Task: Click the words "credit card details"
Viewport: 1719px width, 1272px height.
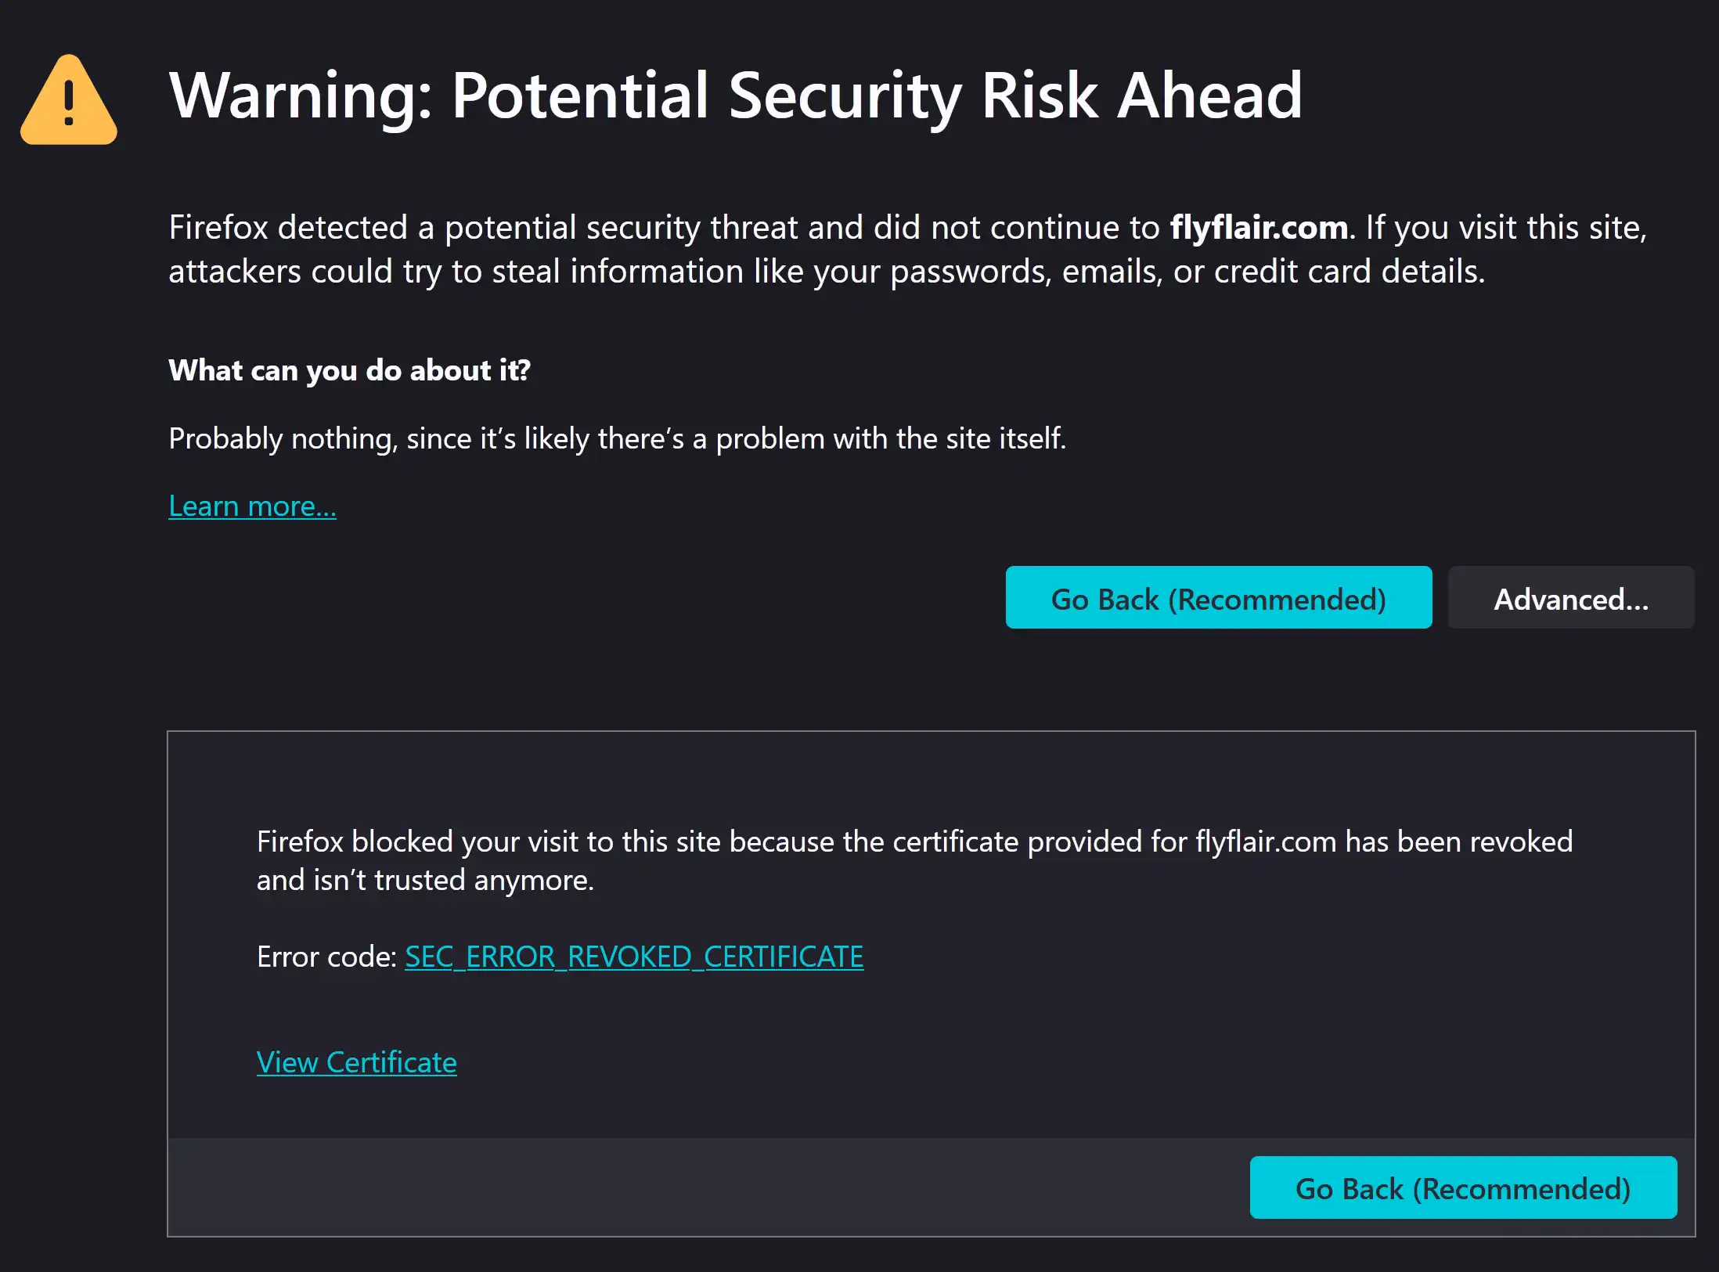Action: tap(1347, 272)
